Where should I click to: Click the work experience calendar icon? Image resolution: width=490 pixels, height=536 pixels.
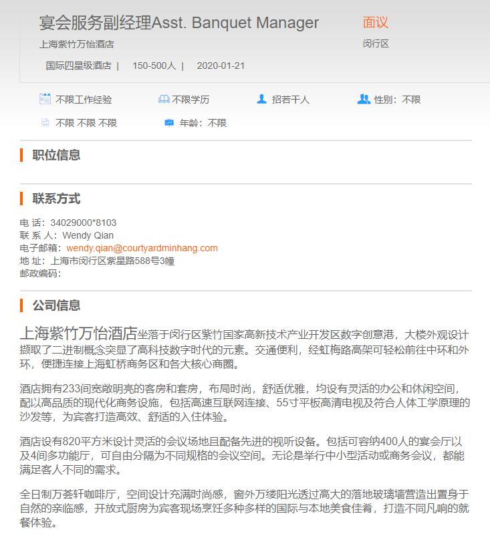[45, 99]
